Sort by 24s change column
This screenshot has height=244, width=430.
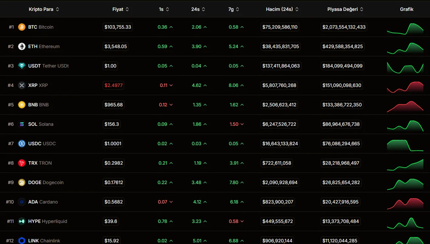click(199, 9)
